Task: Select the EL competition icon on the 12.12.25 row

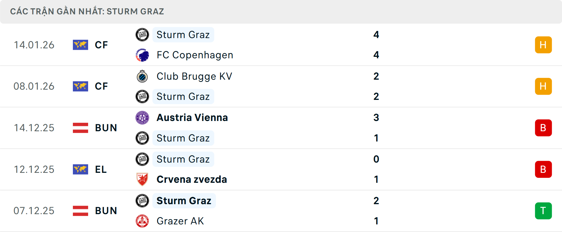Action: 80,169
